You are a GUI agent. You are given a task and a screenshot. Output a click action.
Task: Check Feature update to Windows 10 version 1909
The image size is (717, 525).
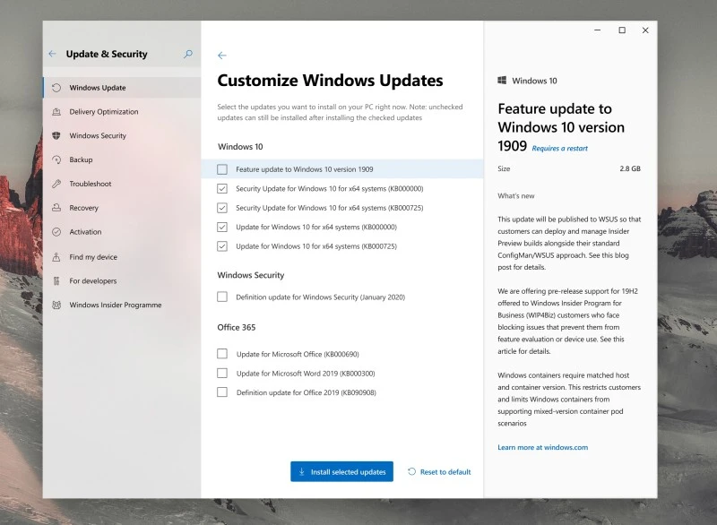click(x=220, y=168)
